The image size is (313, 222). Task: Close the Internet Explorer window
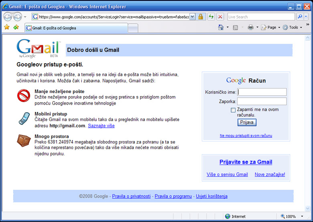(307, 6)
